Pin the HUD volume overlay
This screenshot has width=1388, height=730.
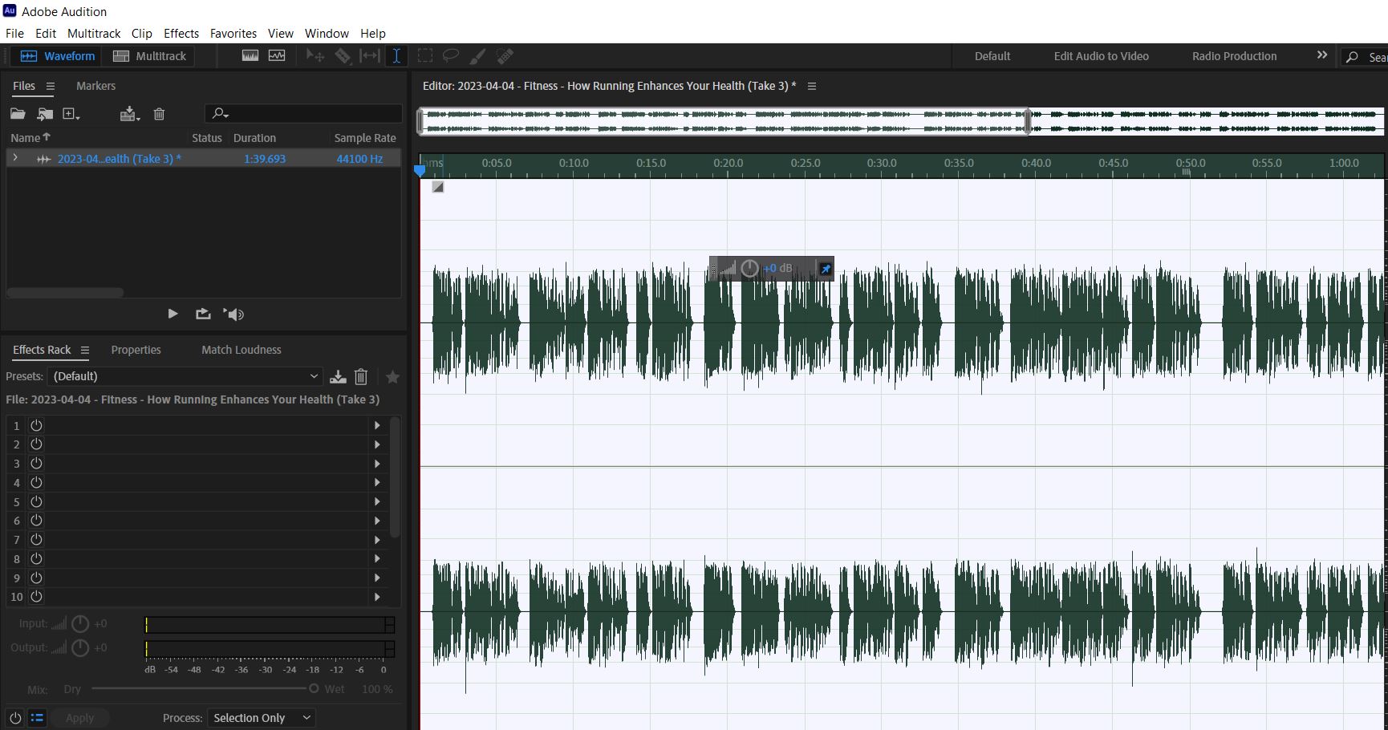tap(825, 269)
